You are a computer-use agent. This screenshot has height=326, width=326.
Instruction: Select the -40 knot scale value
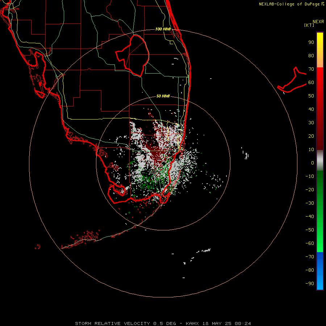click(x=310, y=217)
